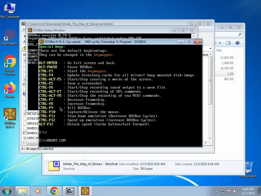Image resolution: width=261 pixels, height=196 pixels.
Task: Click the 7-Zip vertical scrollbar thumb
Action: coord(210,80)
